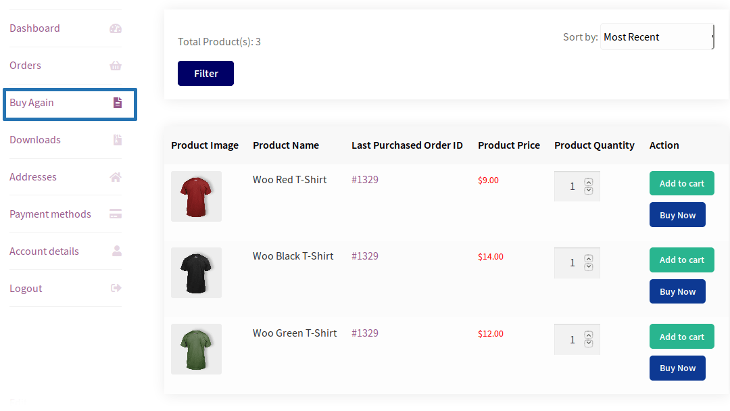
Task: Click the Payment methods card icon
Action: 115,214
